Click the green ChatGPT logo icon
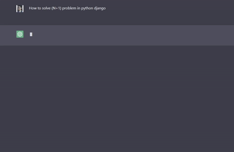 coord(20,34)
